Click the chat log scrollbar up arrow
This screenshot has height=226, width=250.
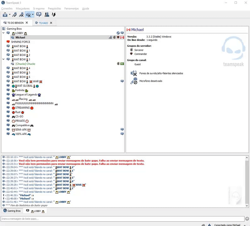247,158
